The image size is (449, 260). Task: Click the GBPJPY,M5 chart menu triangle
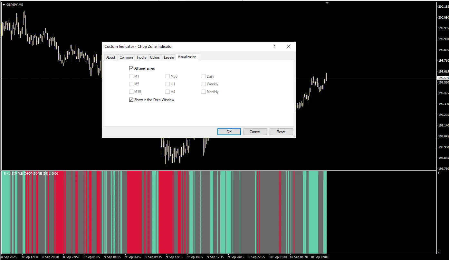4,4
